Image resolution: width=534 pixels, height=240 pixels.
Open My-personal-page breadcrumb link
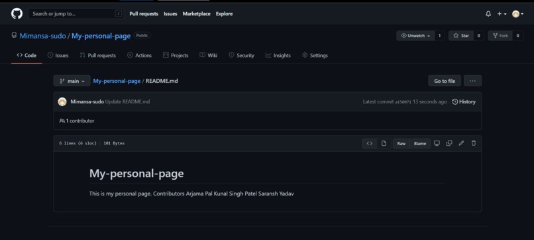117,81
